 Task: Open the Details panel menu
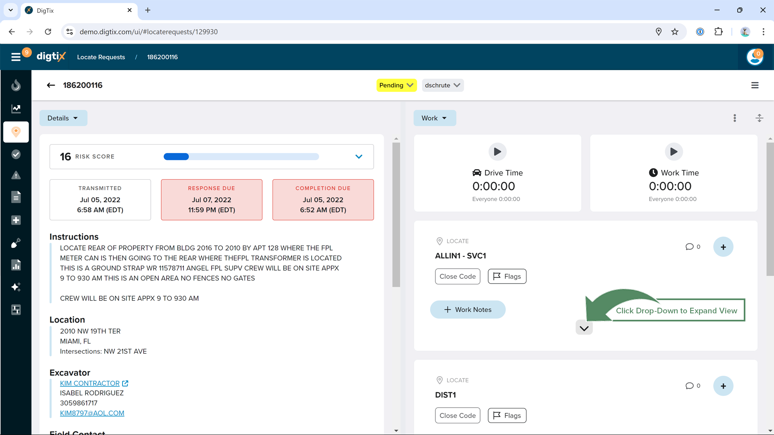click(x=63, y=118)
